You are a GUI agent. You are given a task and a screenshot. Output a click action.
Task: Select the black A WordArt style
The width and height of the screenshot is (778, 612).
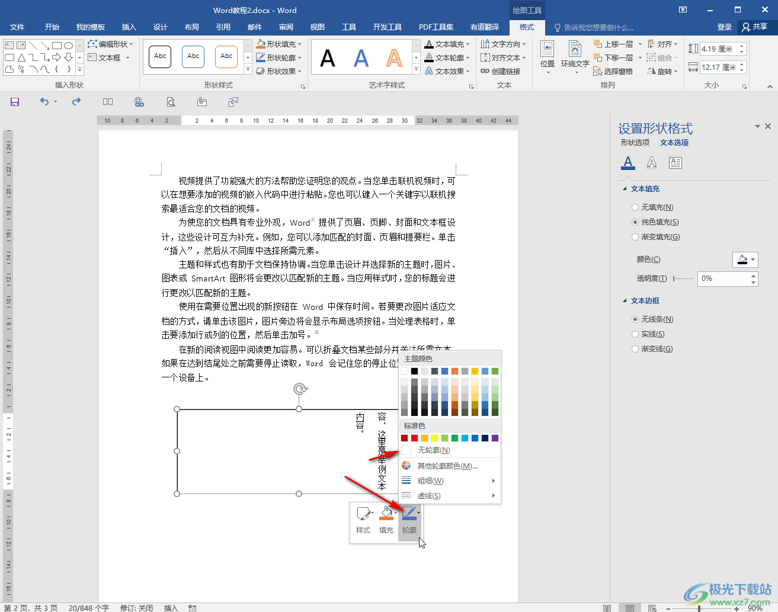pos(328,58)
